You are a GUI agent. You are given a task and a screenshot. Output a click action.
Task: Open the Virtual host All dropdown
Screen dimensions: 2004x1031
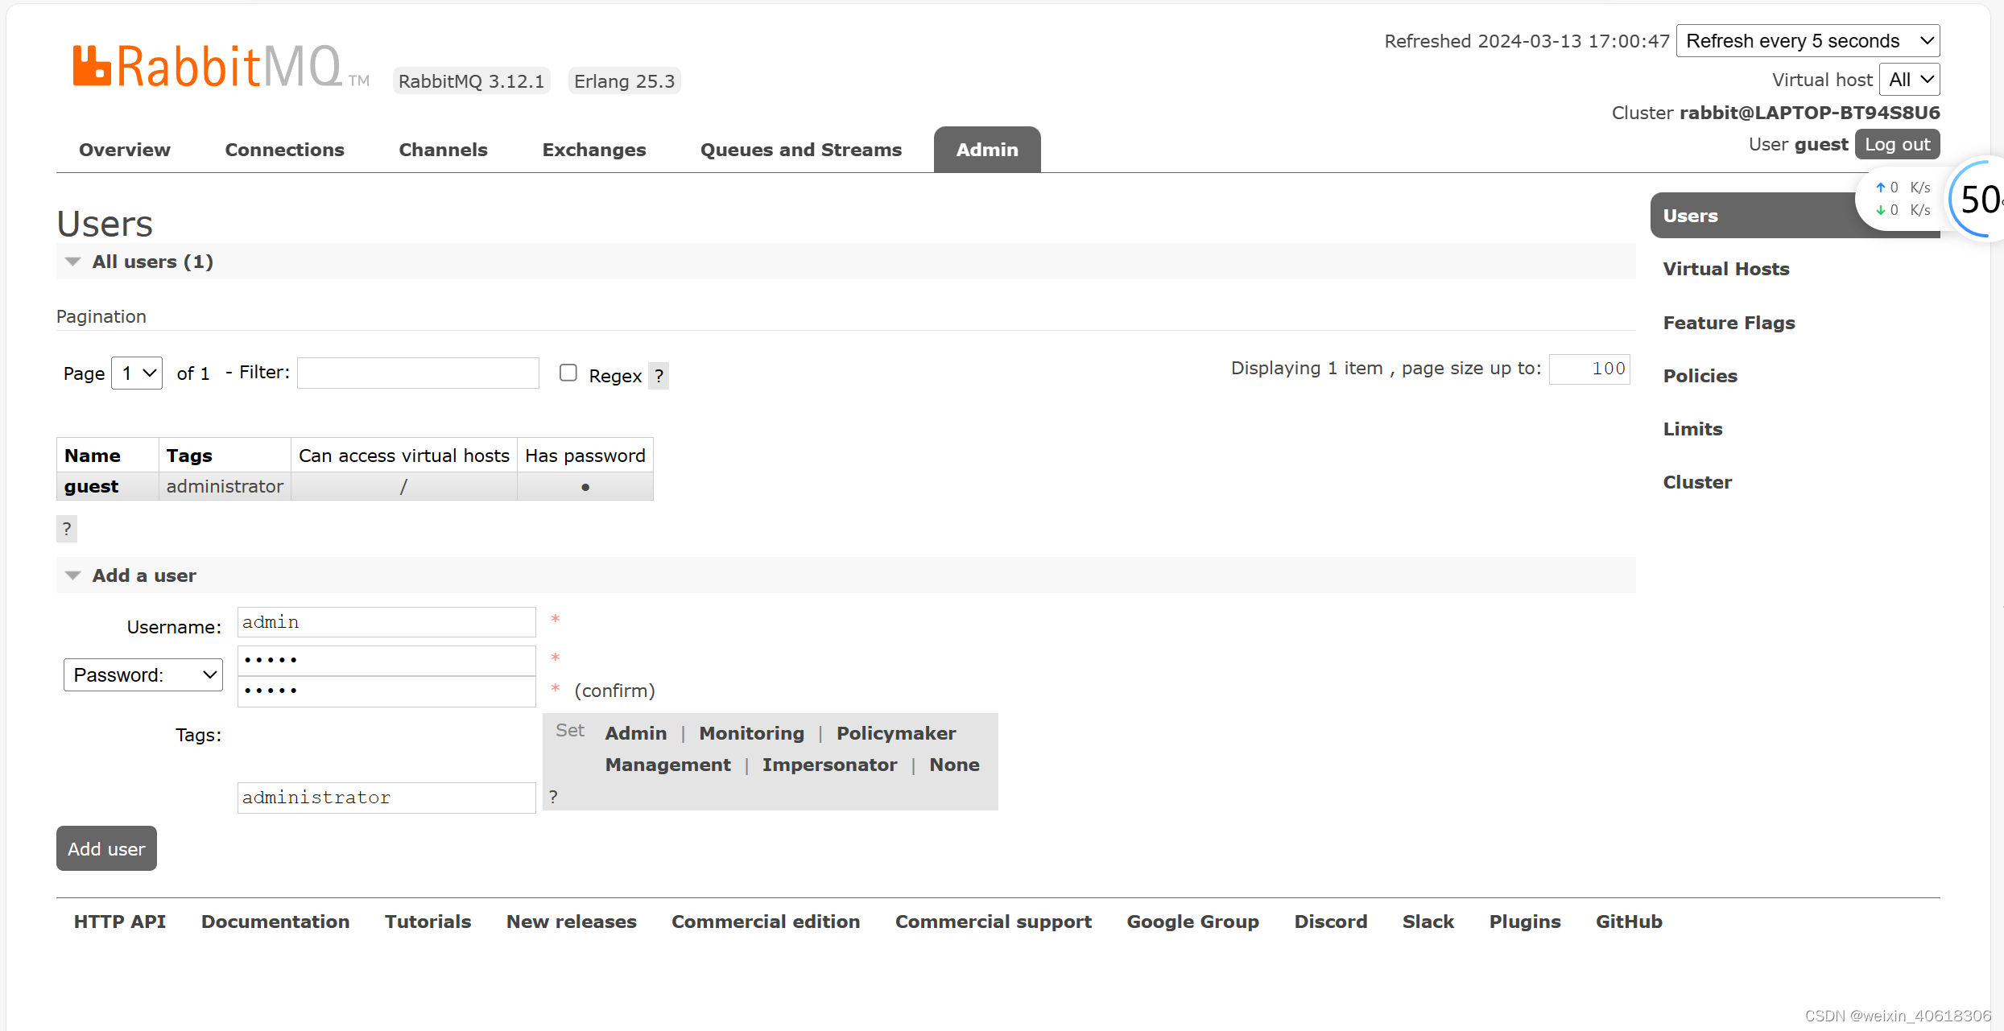[1909, 80]
